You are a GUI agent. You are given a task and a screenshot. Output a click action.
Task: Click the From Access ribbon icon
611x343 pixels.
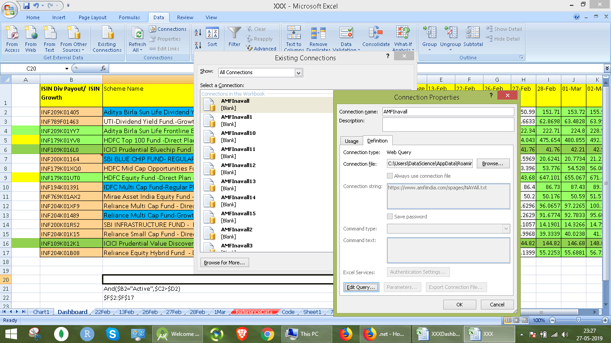coord(12,39)
